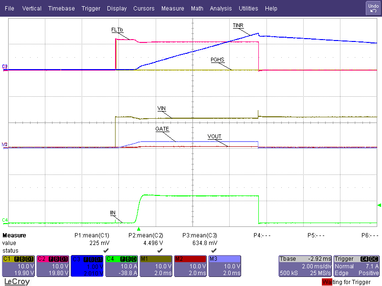Open the Vertical menu

pyautogui.click(x=32, y=9)
